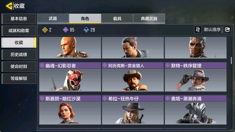The image size is (235, 132).
Task: Select the purple epic rarity diamond icon
Action: click(66, 30)
